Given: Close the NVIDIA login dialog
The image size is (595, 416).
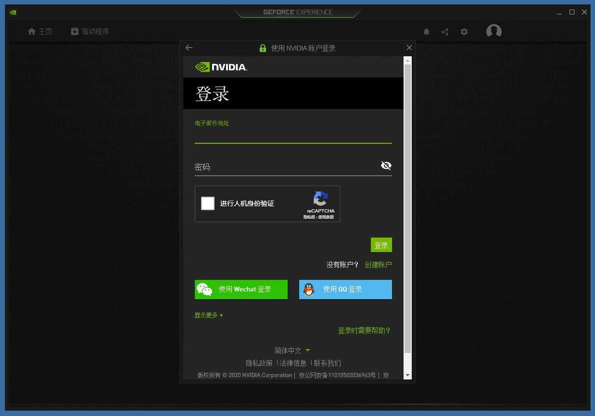Looking at the screenshot, I should pyautogui.click(x=409, y=48).
